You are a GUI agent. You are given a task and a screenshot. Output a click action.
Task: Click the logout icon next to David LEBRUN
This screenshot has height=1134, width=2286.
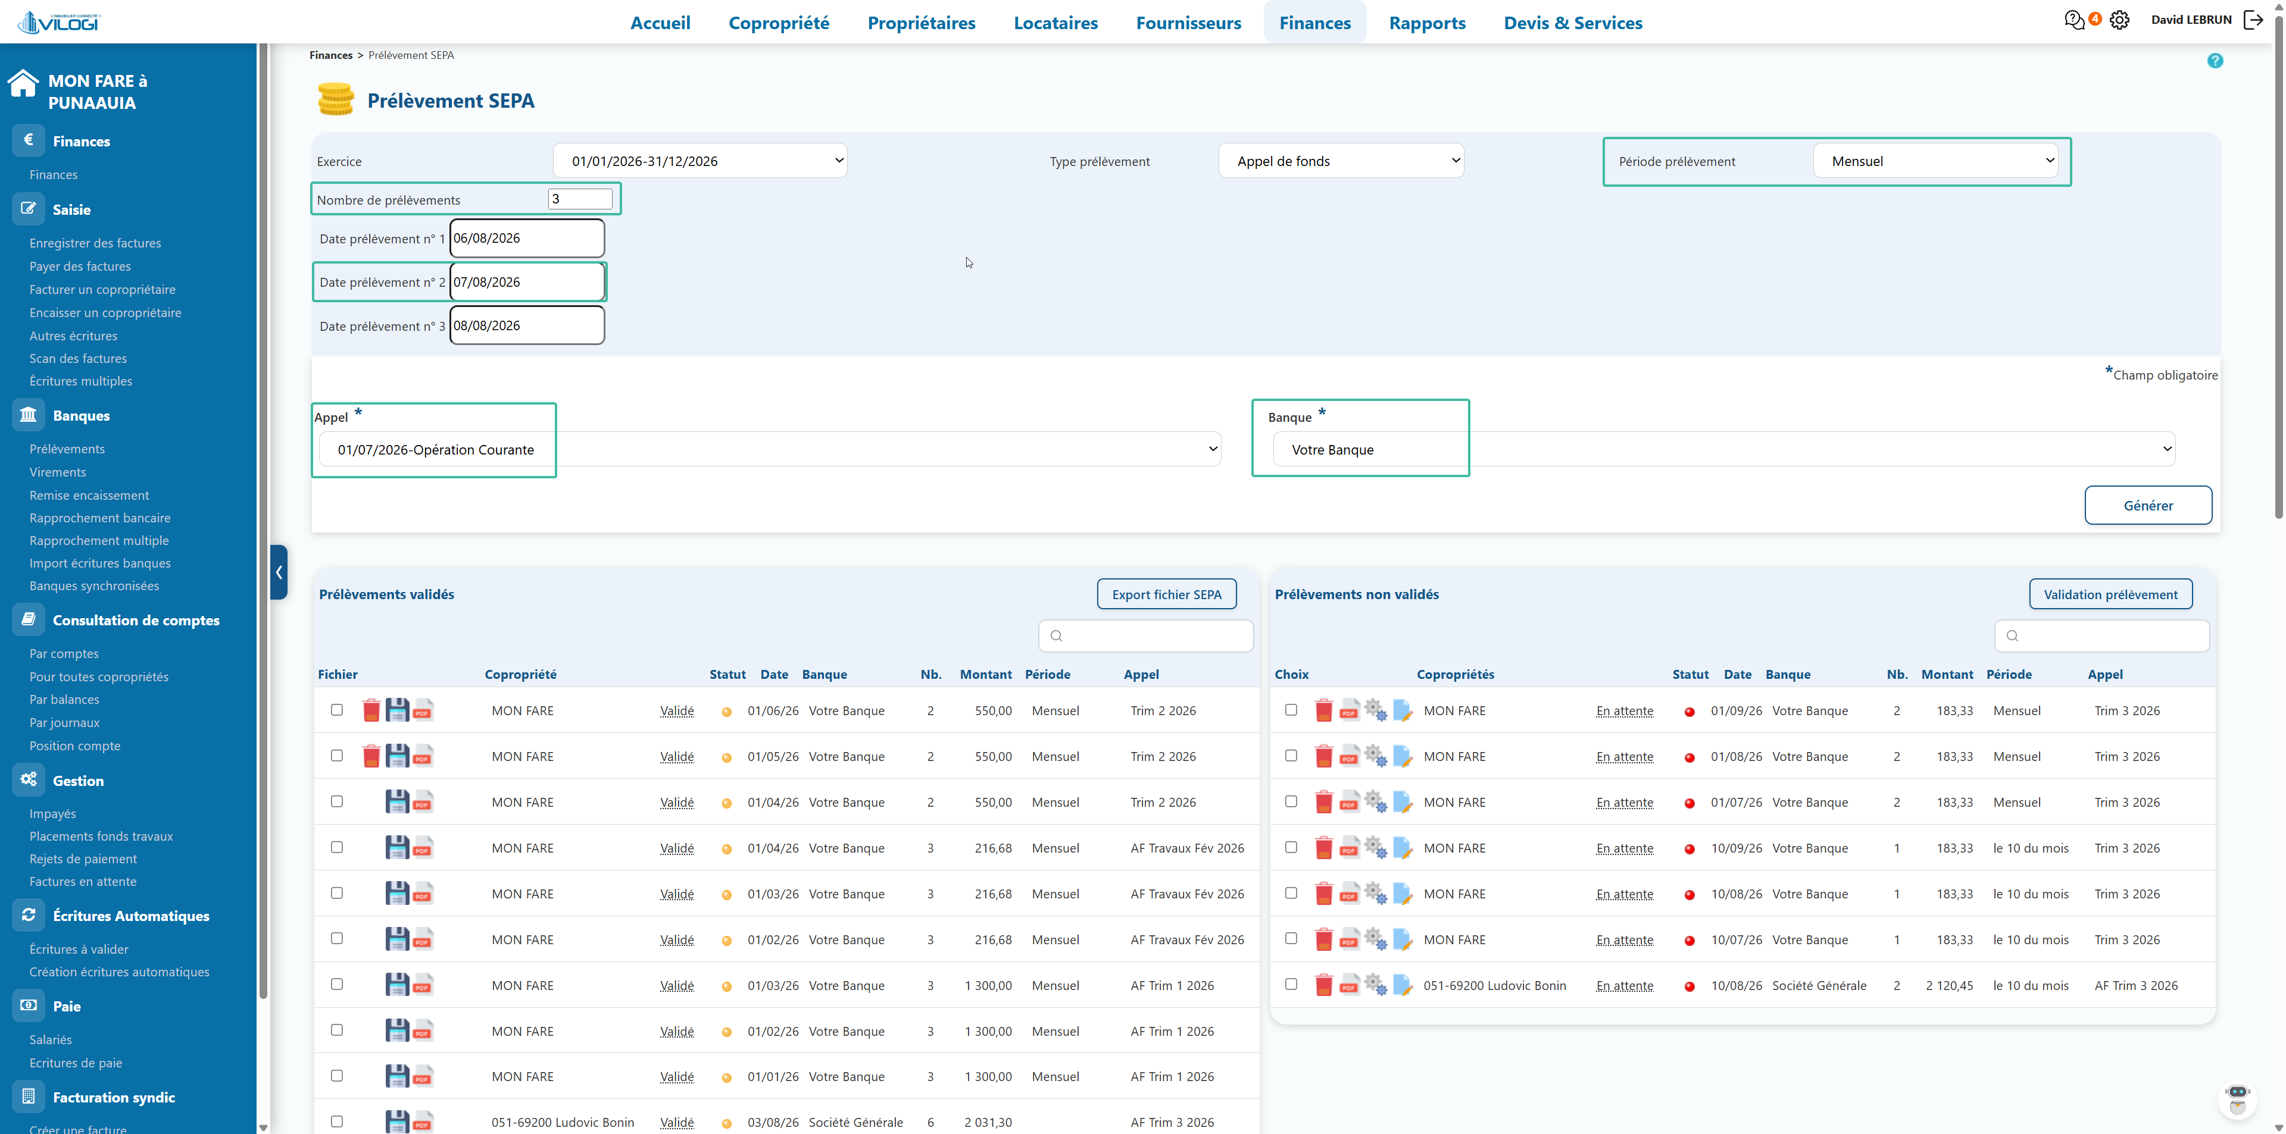point(2253,20)
